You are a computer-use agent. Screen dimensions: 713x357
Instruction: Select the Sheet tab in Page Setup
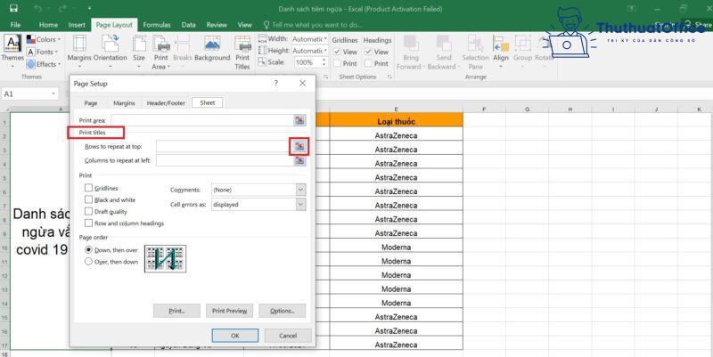pyautogui.click(x=208, y=102)
